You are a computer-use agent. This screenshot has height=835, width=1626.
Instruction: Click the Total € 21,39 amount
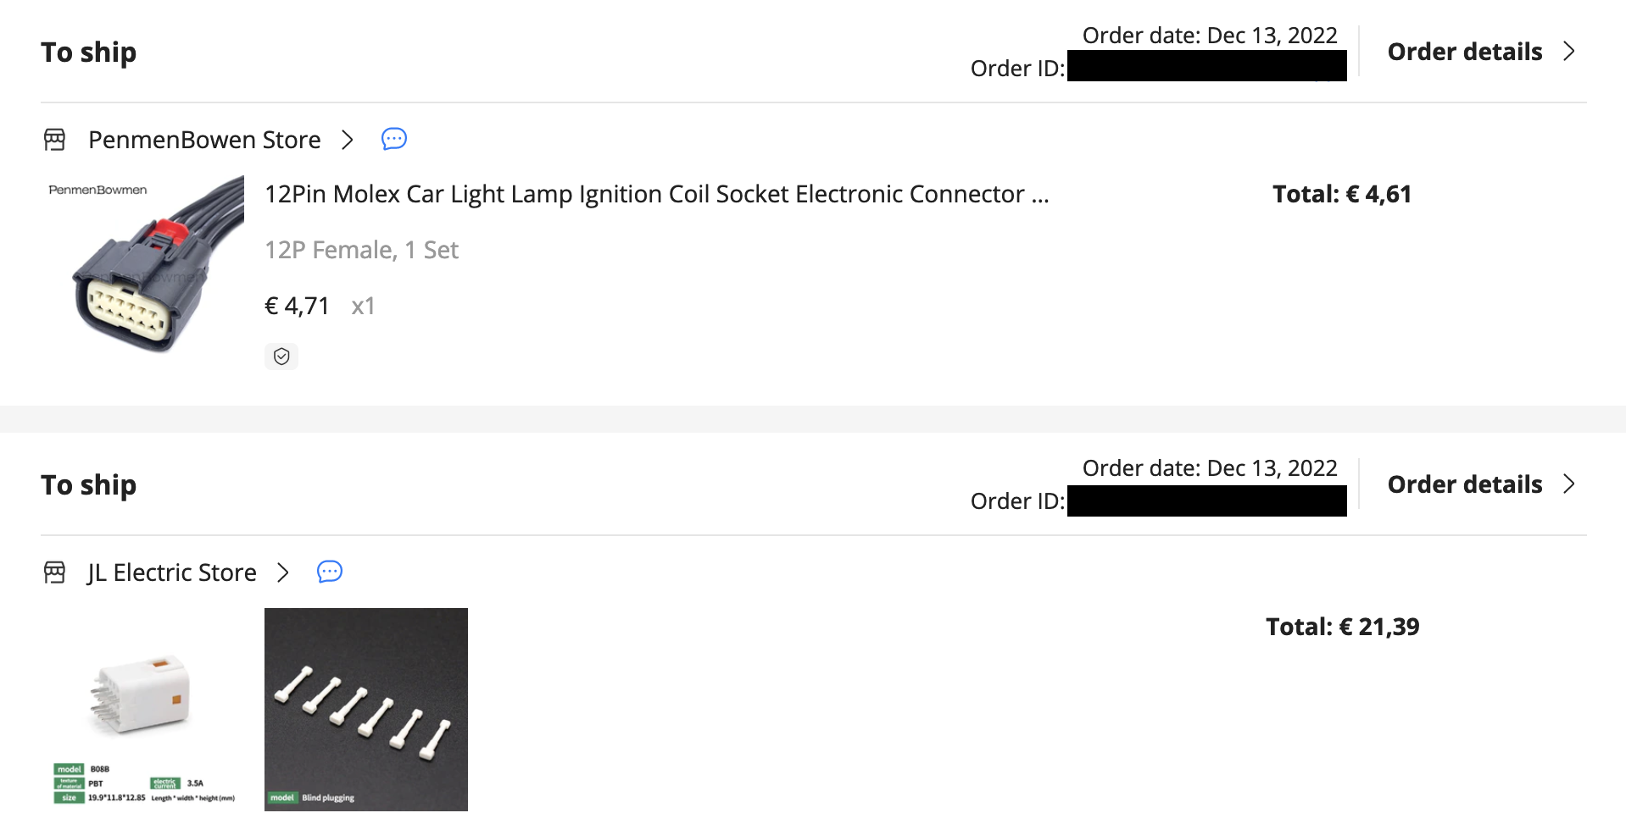tap(1342, 627)
